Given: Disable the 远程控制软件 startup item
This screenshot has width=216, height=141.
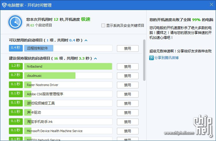Looking at the screenshot, I should pyautogui.click(x=128, y=48).
